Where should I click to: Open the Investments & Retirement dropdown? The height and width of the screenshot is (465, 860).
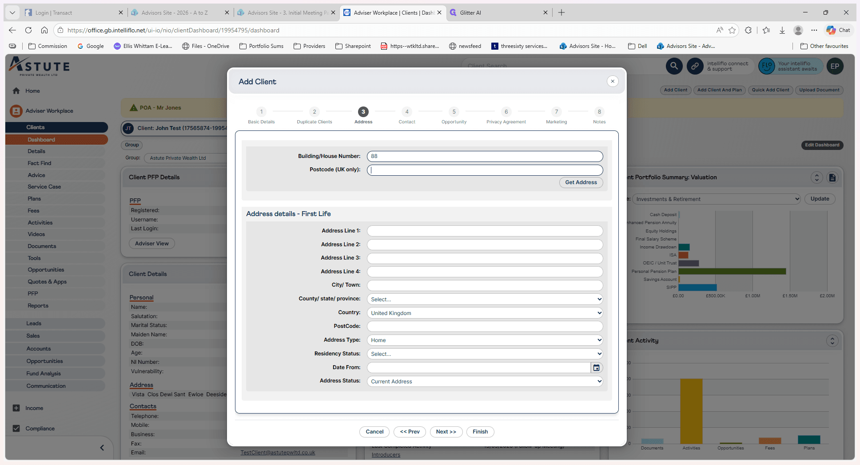point(716,199)
